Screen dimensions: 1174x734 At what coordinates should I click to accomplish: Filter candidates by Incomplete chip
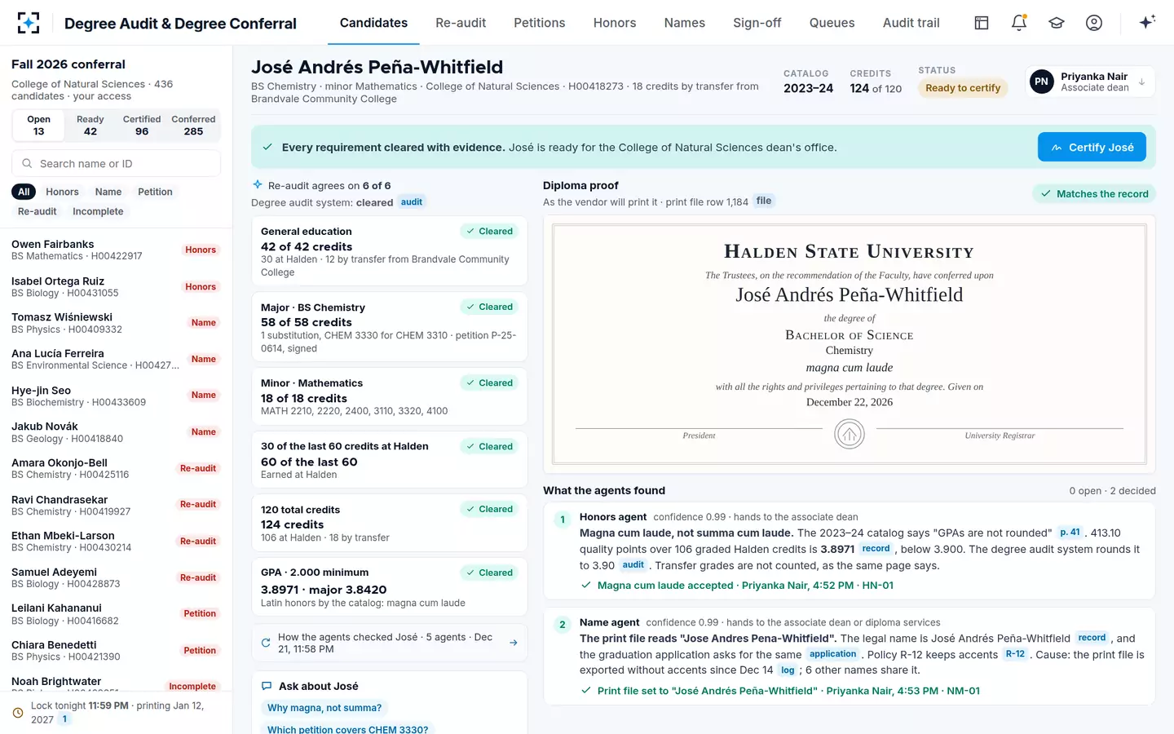tap(98, 211)
